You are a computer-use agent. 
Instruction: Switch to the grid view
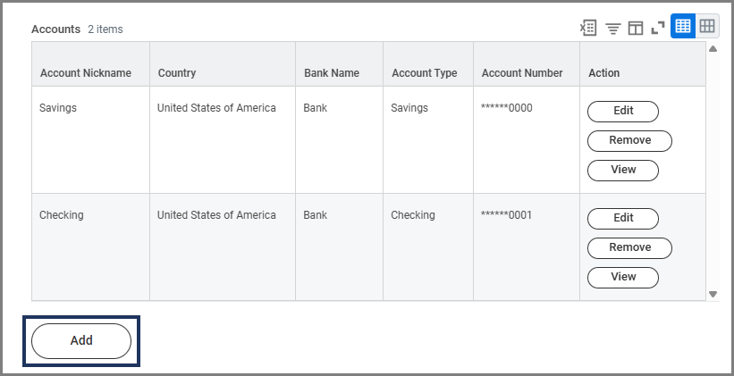(x=707, y=27)
